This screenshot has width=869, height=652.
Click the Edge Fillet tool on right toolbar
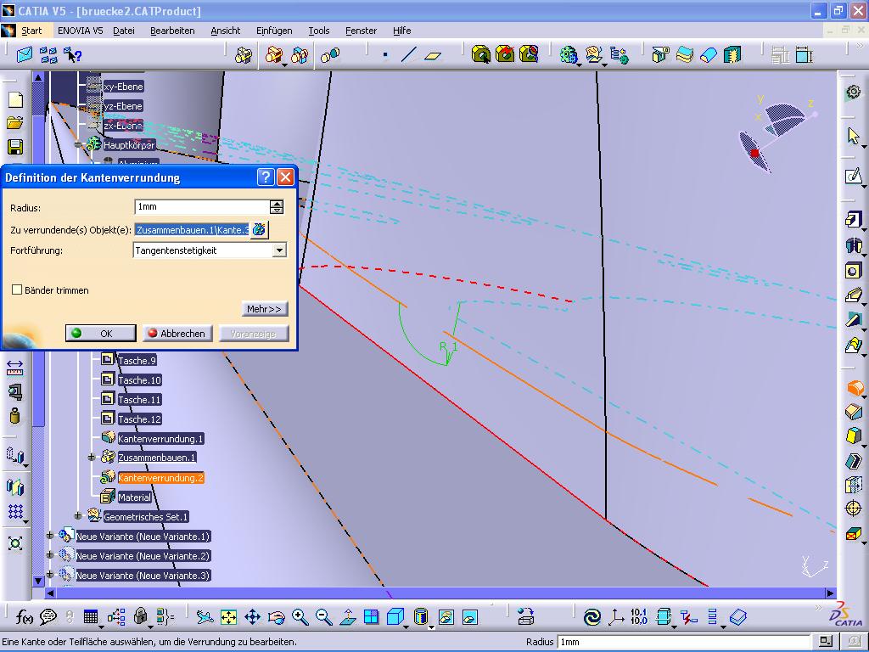point(855,387)
